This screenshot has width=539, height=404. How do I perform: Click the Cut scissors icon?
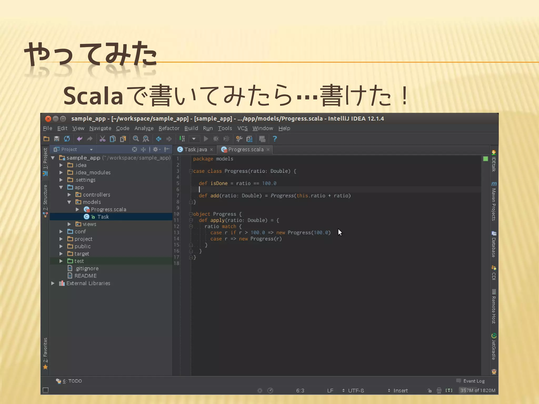tap(102, 139)
